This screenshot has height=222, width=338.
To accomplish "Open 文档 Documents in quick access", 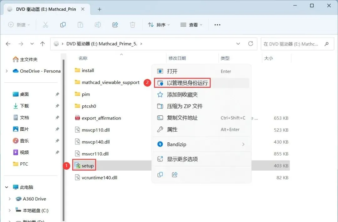I will click(21, 118).
